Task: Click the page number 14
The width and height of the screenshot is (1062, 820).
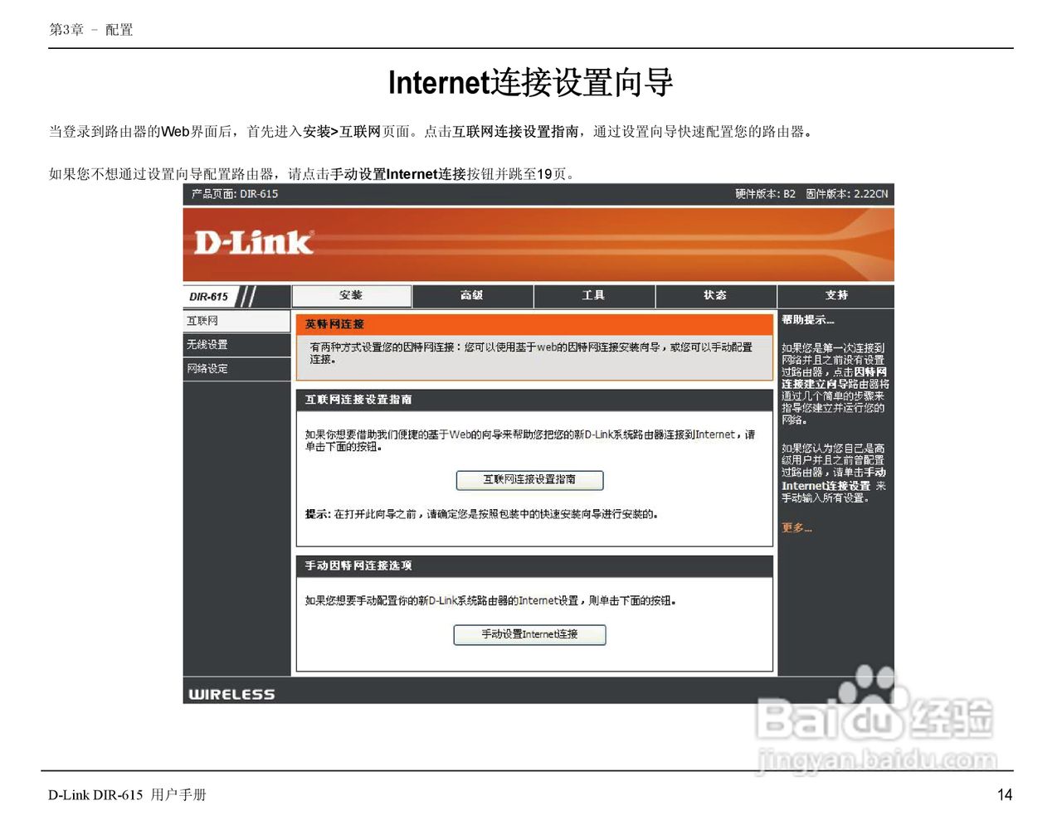Action: tap(1005, 794)
